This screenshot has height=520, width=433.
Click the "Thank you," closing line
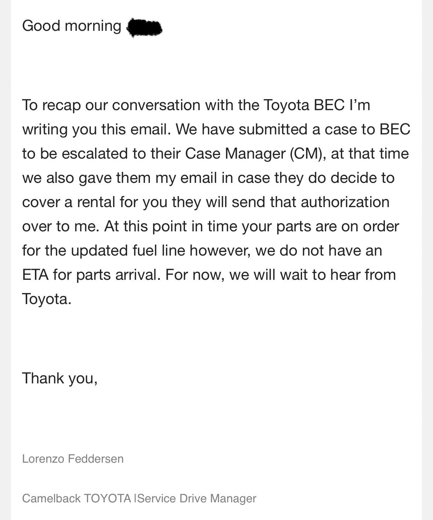(x=60, y=379)
